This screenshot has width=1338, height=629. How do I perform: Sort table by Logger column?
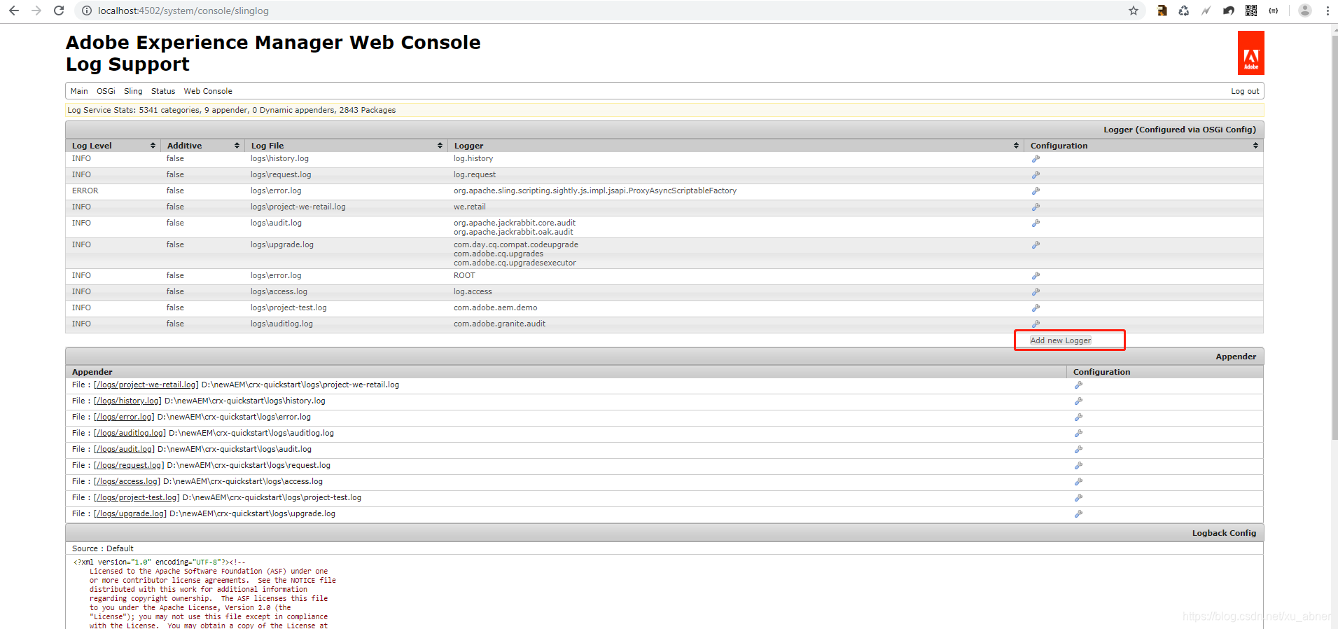click(735, 146)
